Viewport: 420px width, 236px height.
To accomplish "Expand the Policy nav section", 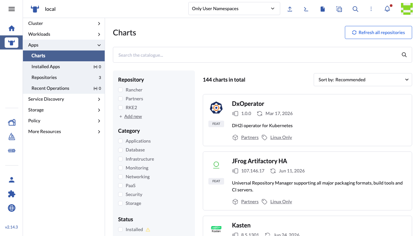I will coord(64,121).
